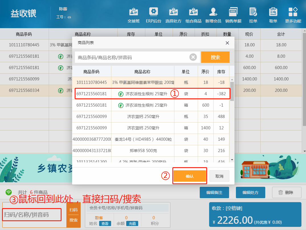Click the orange 搜索 button in dialog
Image resolution: width=306 pixels, height=230 pixels.
[x=215, y=57]
